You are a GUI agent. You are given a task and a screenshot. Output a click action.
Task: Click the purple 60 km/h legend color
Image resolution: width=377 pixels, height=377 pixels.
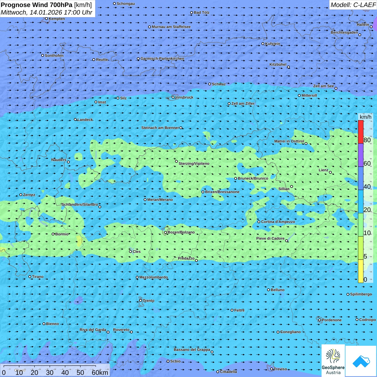(361, 155)
